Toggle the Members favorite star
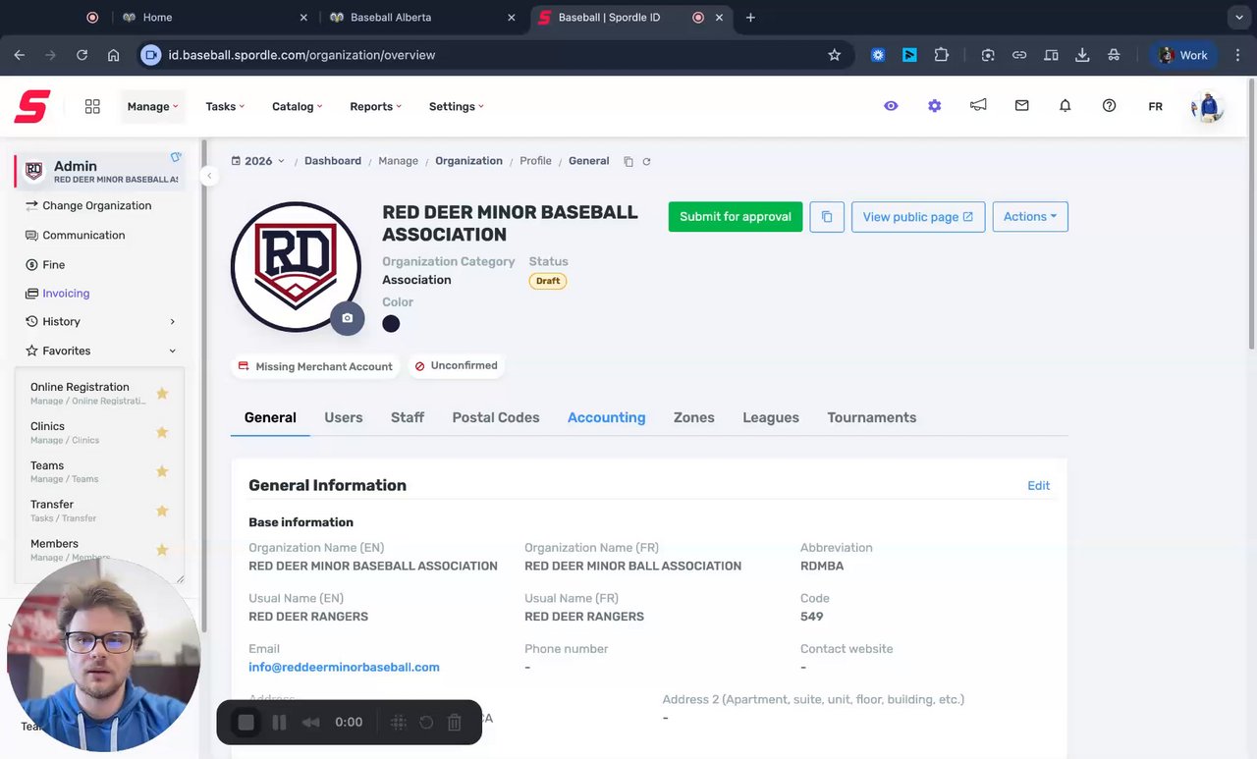The height and width of the screenshot is (759, 1257). 162,550
